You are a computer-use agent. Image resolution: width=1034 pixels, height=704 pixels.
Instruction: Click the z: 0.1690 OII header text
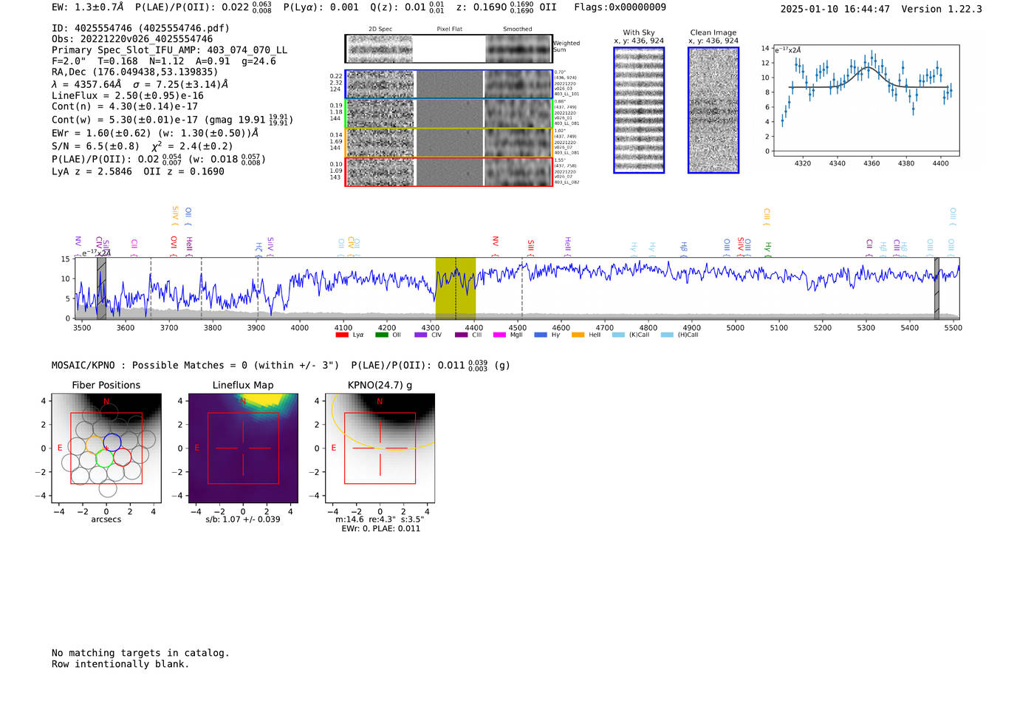click(x=507, y=7)
